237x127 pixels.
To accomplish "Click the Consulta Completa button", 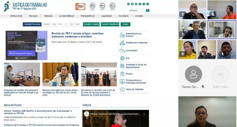I will (x=91, y=24).
